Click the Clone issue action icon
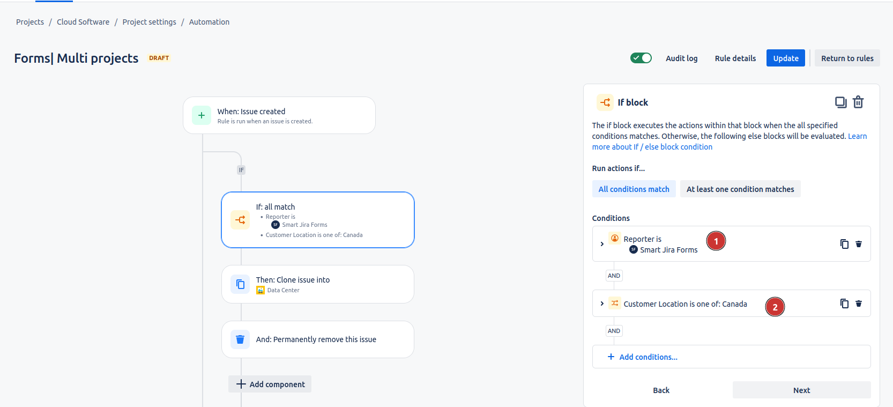This screenshot has width=893, height=407. click(x=240, y=284)
